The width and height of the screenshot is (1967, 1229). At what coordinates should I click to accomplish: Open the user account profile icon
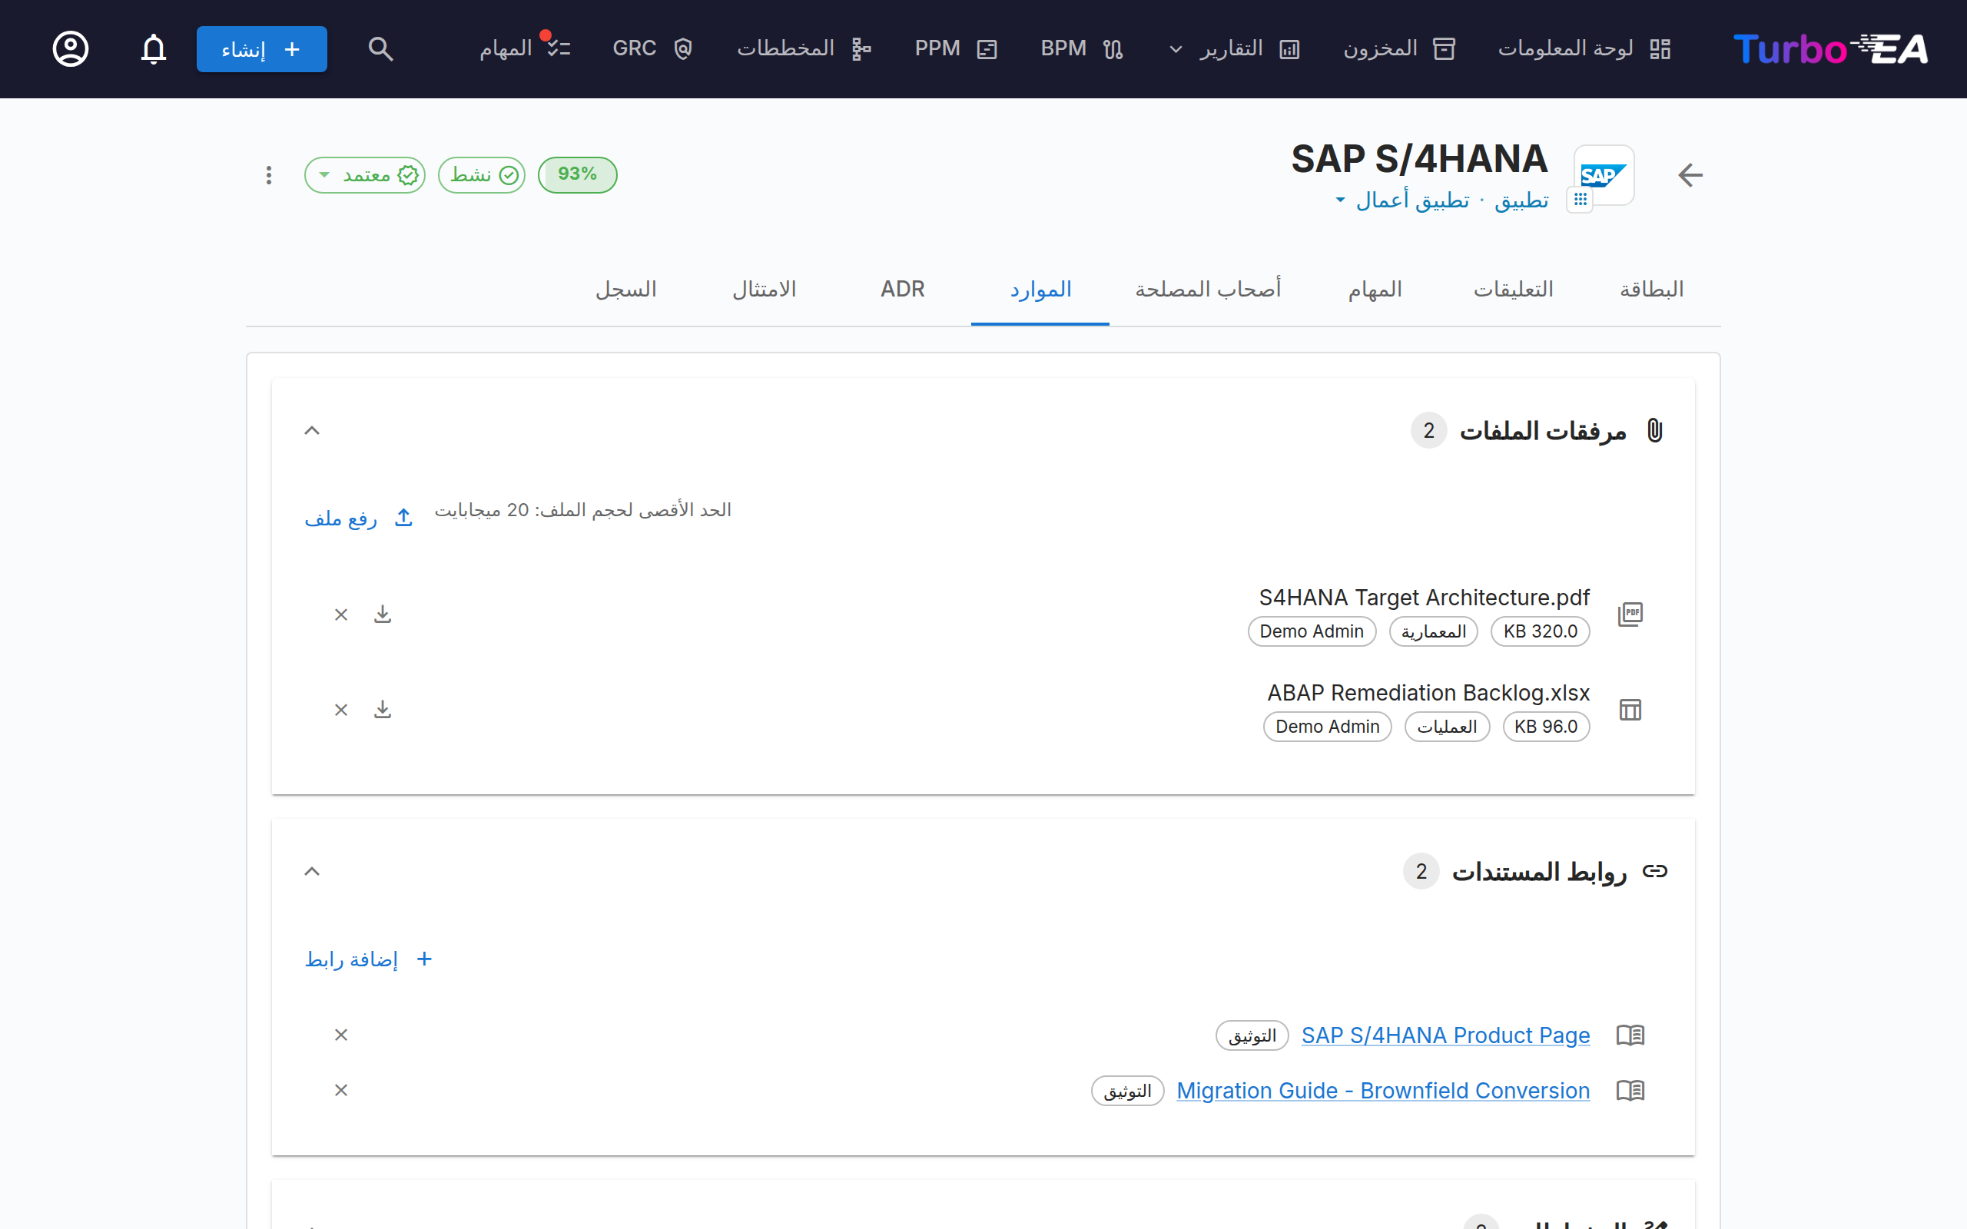[71, 48]
